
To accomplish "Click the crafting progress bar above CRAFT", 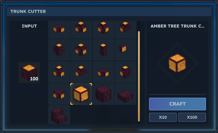I will click(x=178, y=95).
